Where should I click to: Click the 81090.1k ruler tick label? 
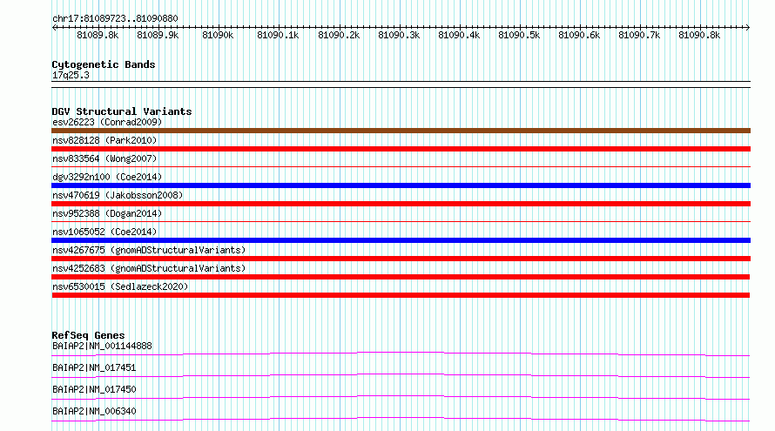[278, 35]
